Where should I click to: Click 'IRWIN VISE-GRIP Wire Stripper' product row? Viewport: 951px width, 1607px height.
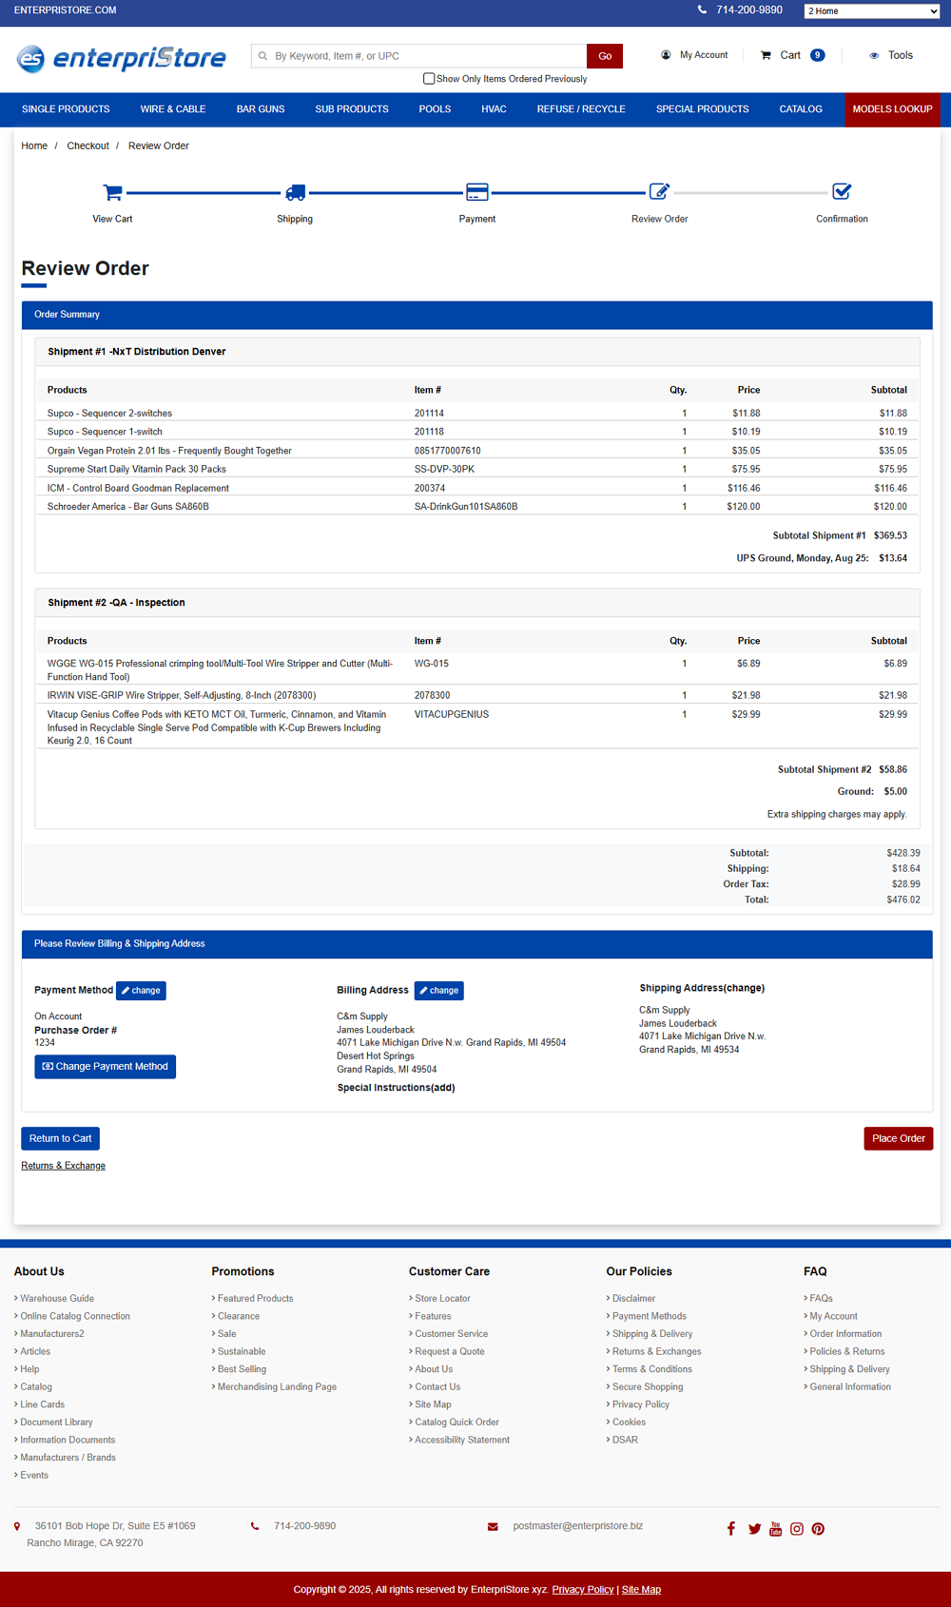click(477, 696)
